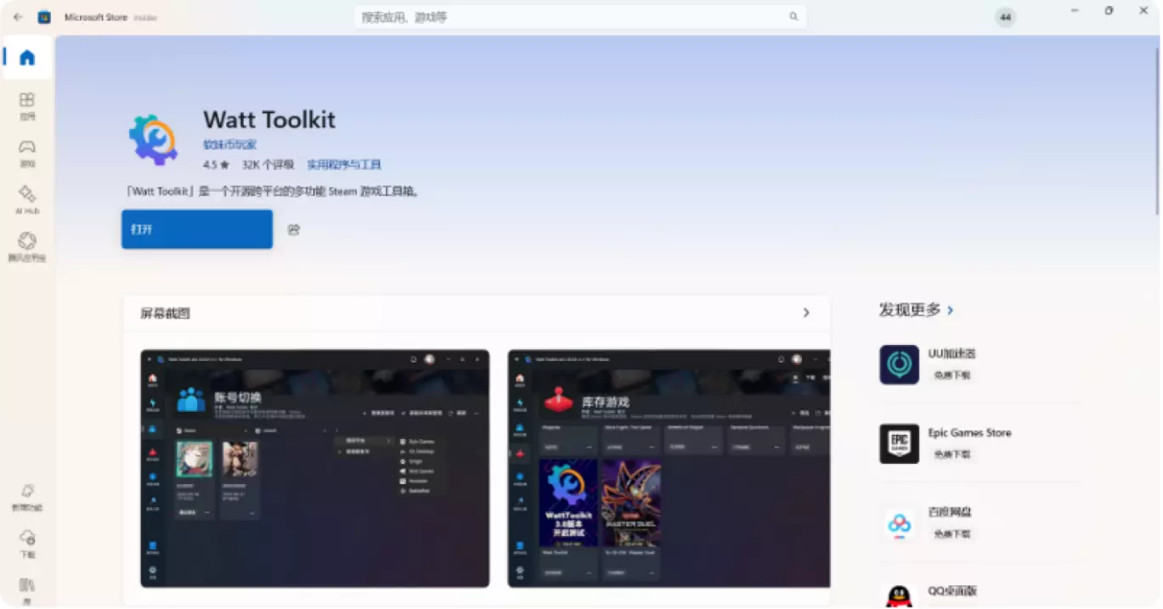Click the Watt Toolkit gear logo
Screen dimensions: 1163x609
[x=153, y=138]
